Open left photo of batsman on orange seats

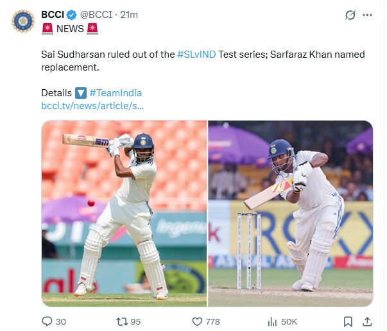124,214
